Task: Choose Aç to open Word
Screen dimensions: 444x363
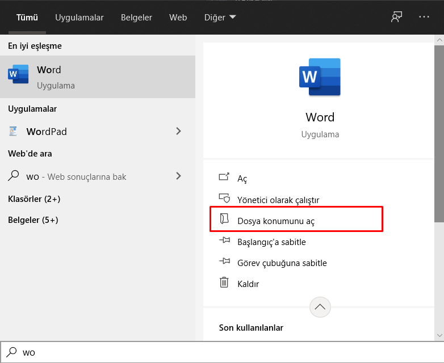Action: [242, 179]
